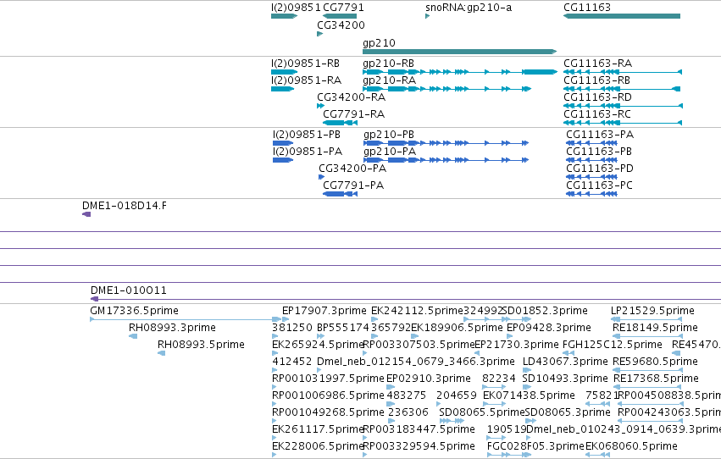Click the 381250 EST label
721x459 pixels.
click(292, 327)
